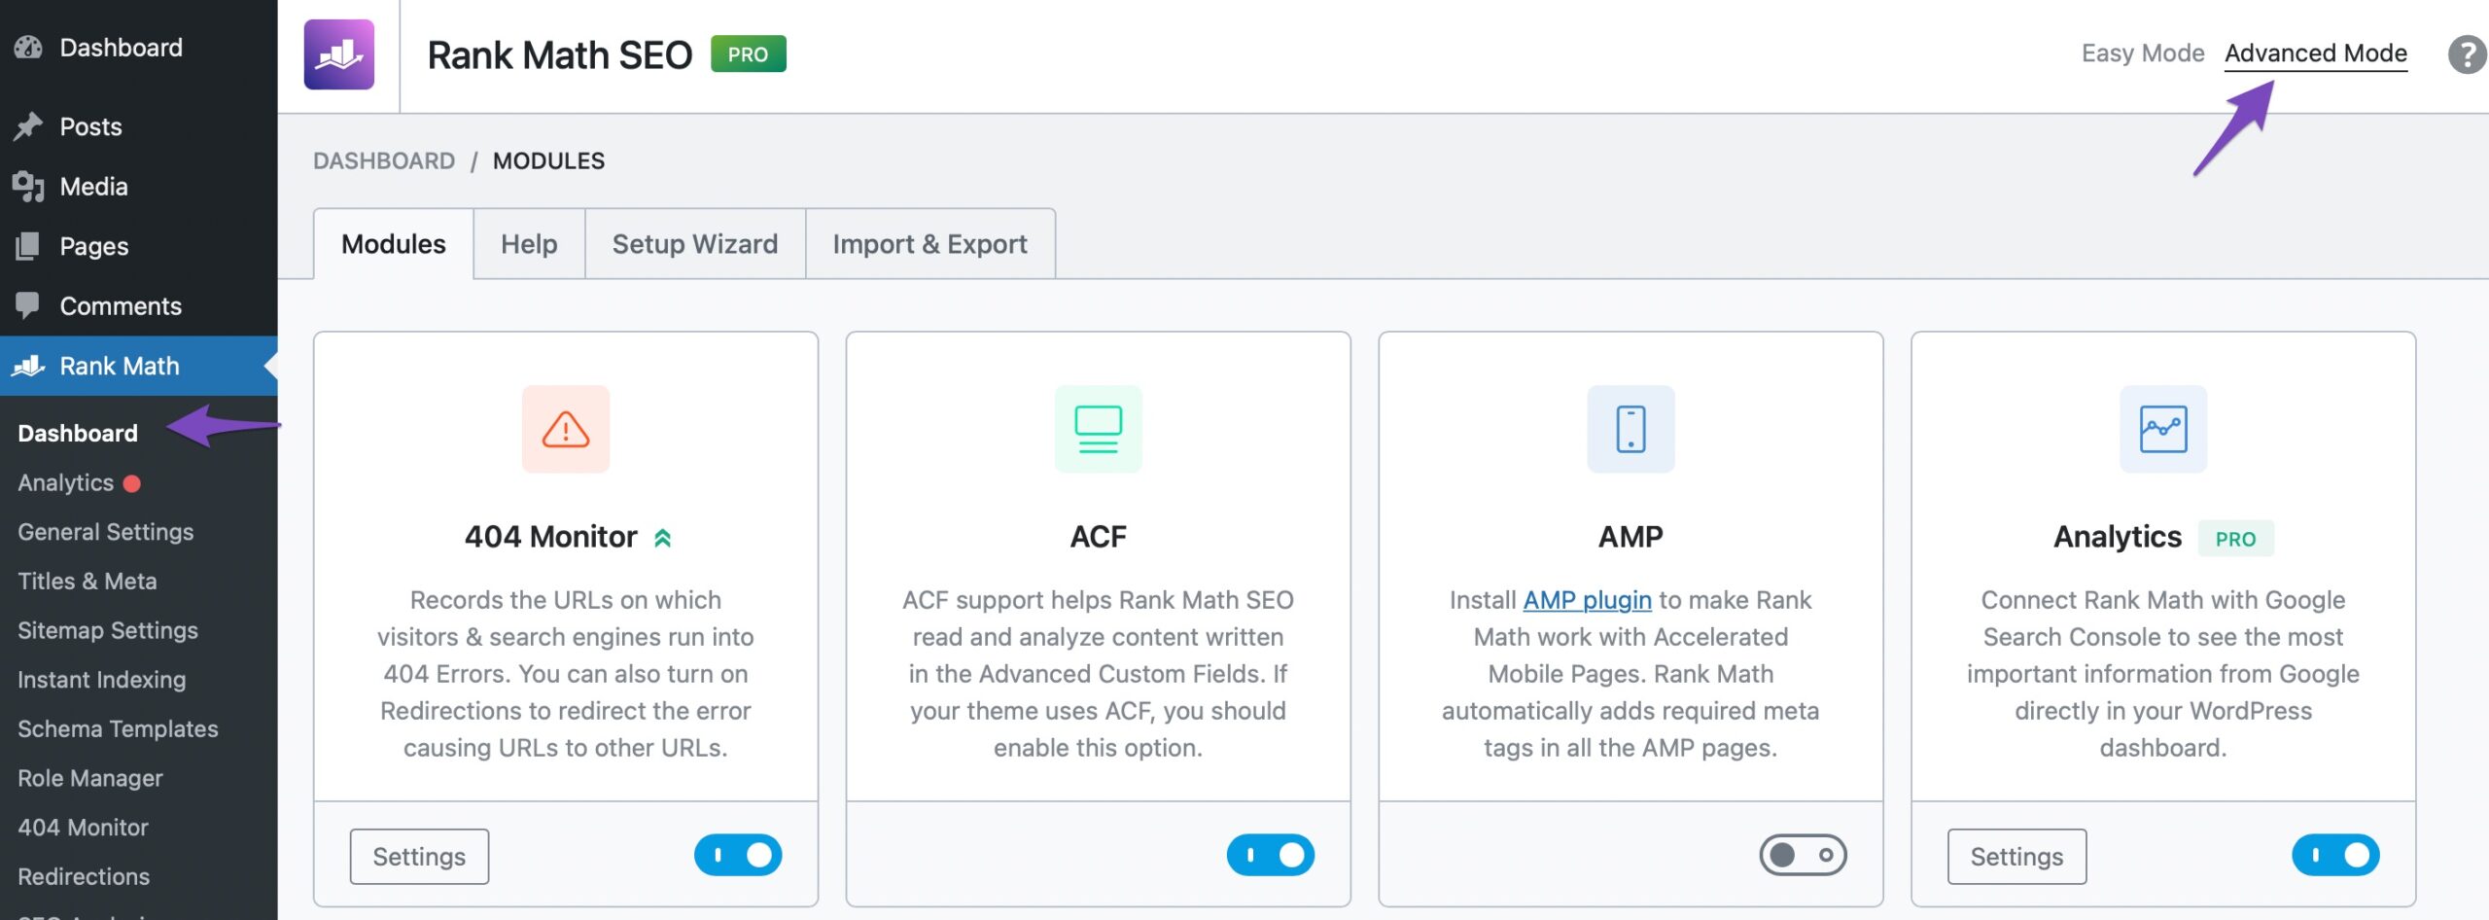Click the red notification dot beside Analytics

pos(132,483)
